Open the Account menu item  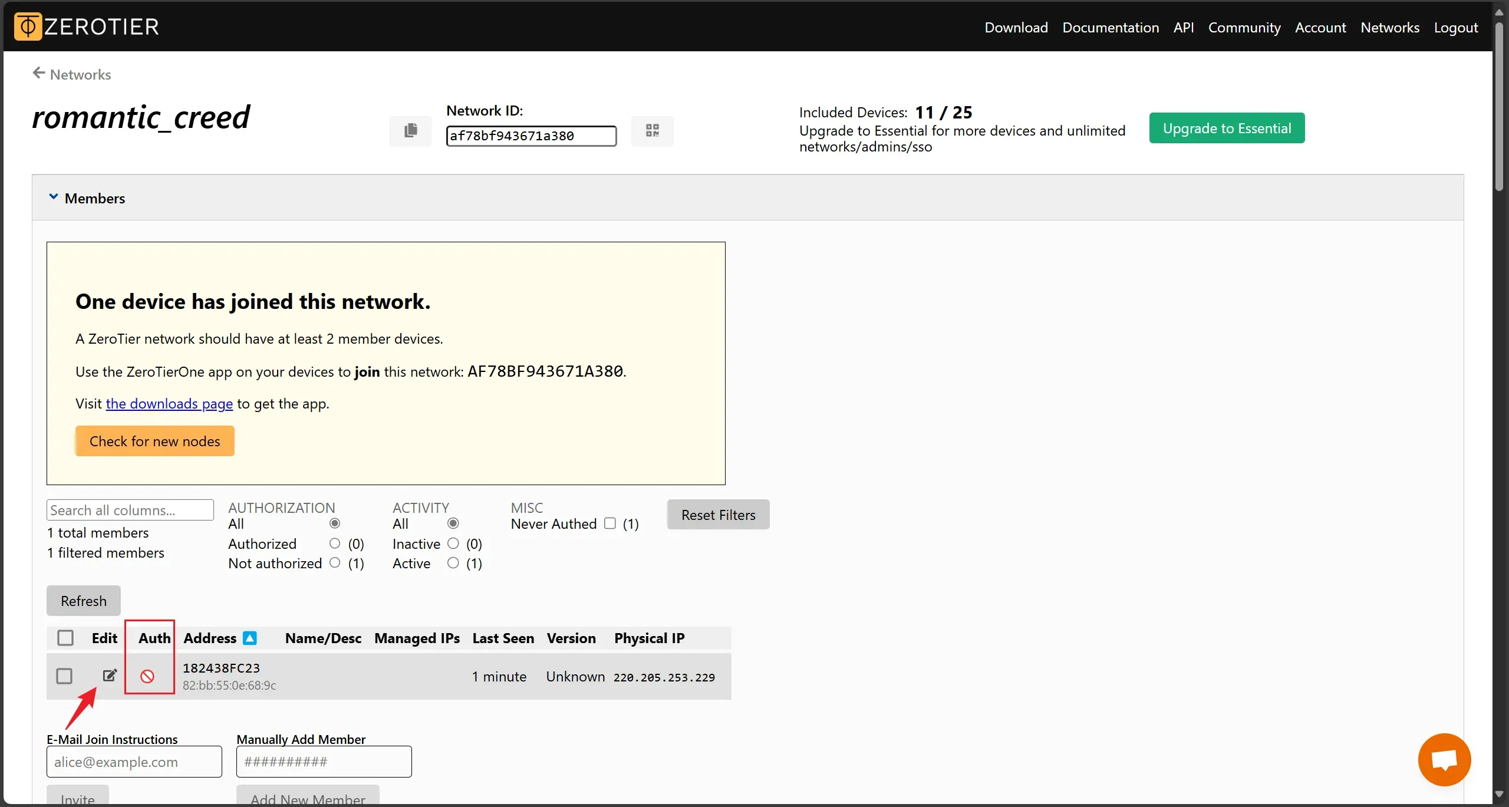tap(1320, 27)
